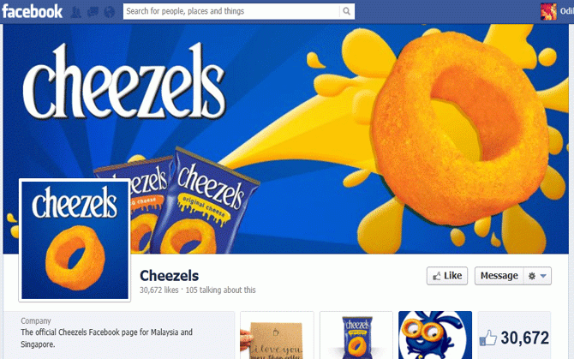The image size is (574, 359).
Task: Open the Cheezels page title link
Action: (169, 276)
